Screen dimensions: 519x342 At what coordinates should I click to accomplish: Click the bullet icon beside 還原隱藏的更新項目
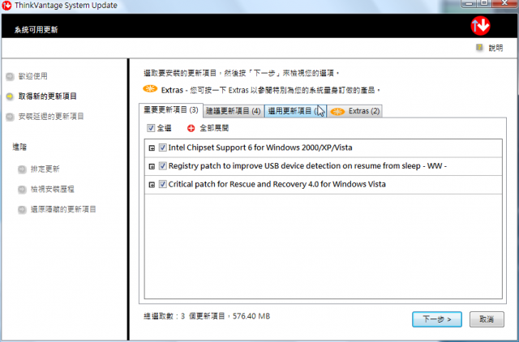click(22, 210)
